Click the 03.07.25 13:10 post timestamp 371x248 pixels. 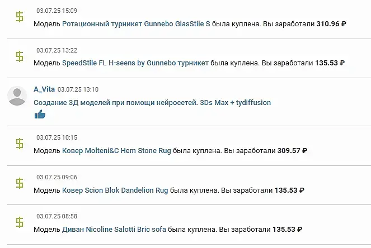pos(78,89)
